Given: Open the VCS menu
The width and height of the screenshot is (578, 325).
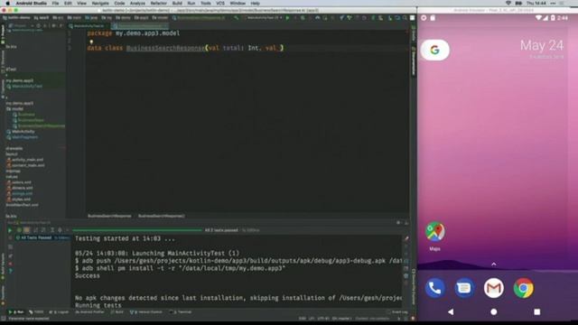Looking at the screenshot, I should [220, 3].
